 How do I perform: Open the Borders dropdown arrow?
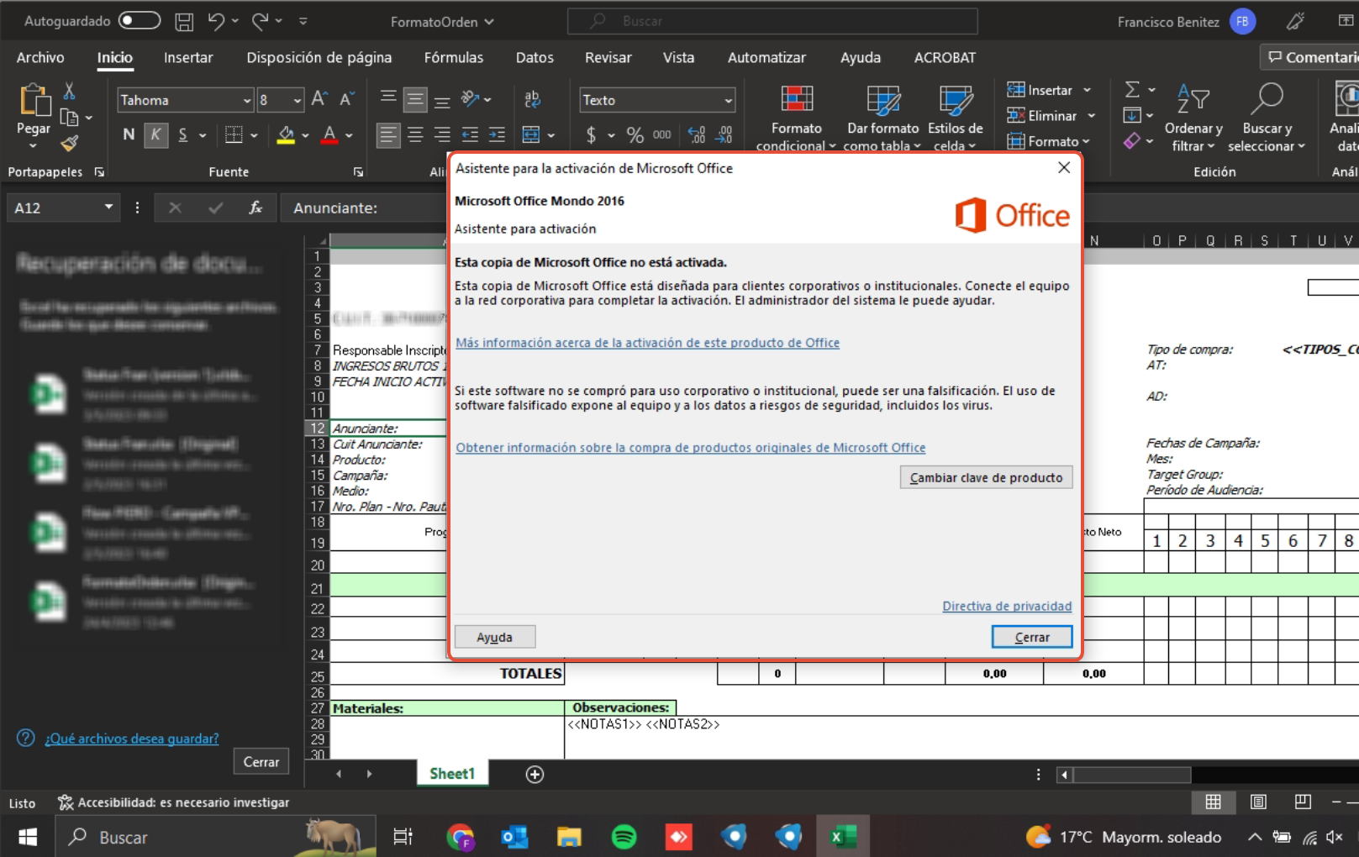(254, 135)
